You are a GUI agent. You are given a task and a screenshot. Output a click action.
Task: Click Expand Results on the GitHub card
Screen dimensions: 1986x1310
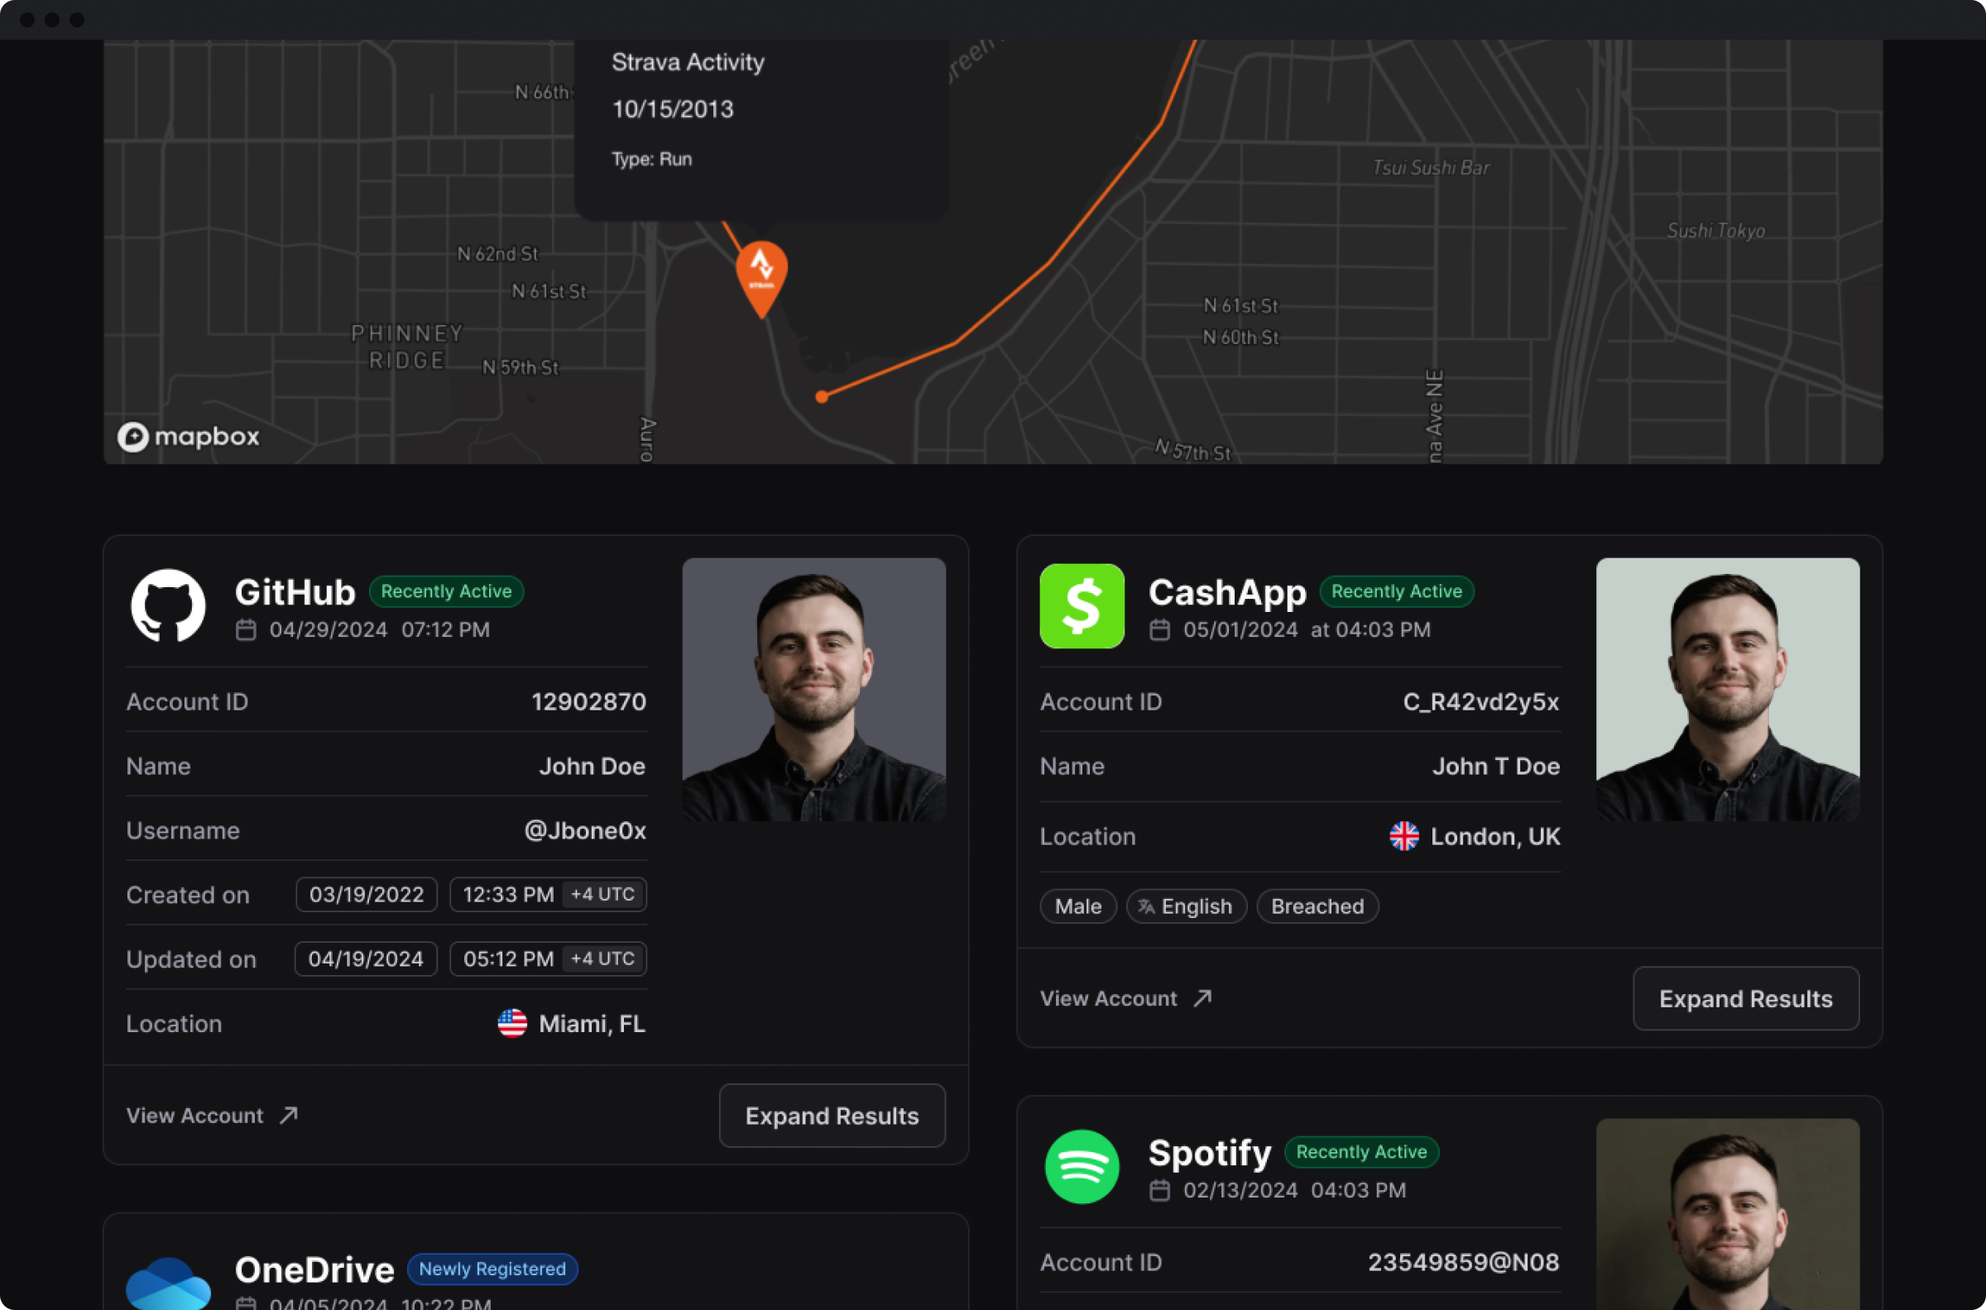[x=832, y=1116]
